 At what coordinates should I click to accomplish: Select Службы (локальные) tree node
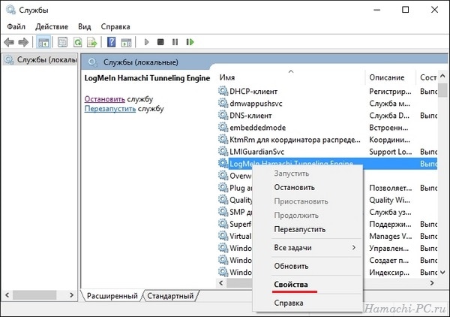(x=40, y=60)
